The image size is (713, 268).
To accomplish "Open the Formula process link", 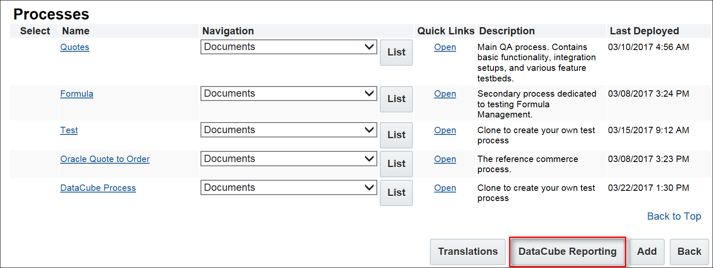I will [x=77, y=94].
